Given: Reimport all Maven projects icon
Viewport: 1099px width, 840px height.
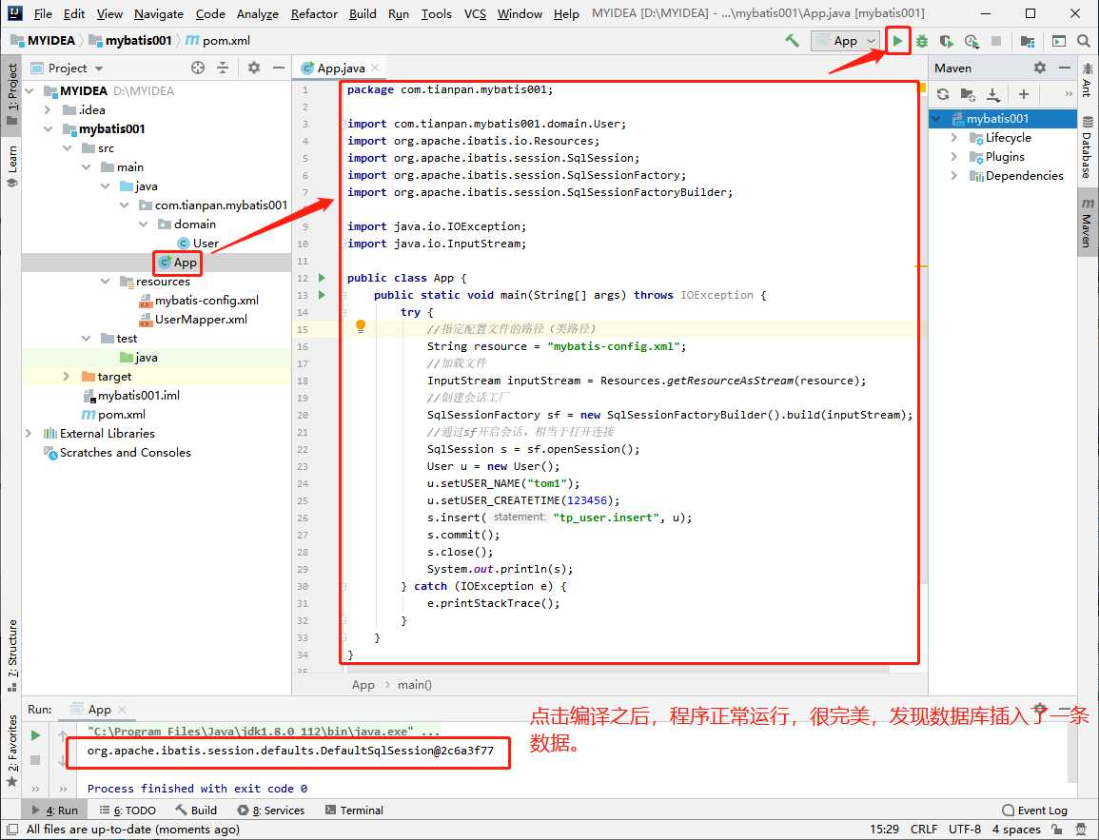Looking at the screenshot, I should tap(943, 94).
